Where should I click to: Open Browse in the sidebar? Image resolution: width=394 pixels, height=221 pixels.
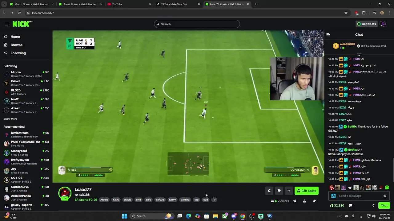tap(16, 45)
